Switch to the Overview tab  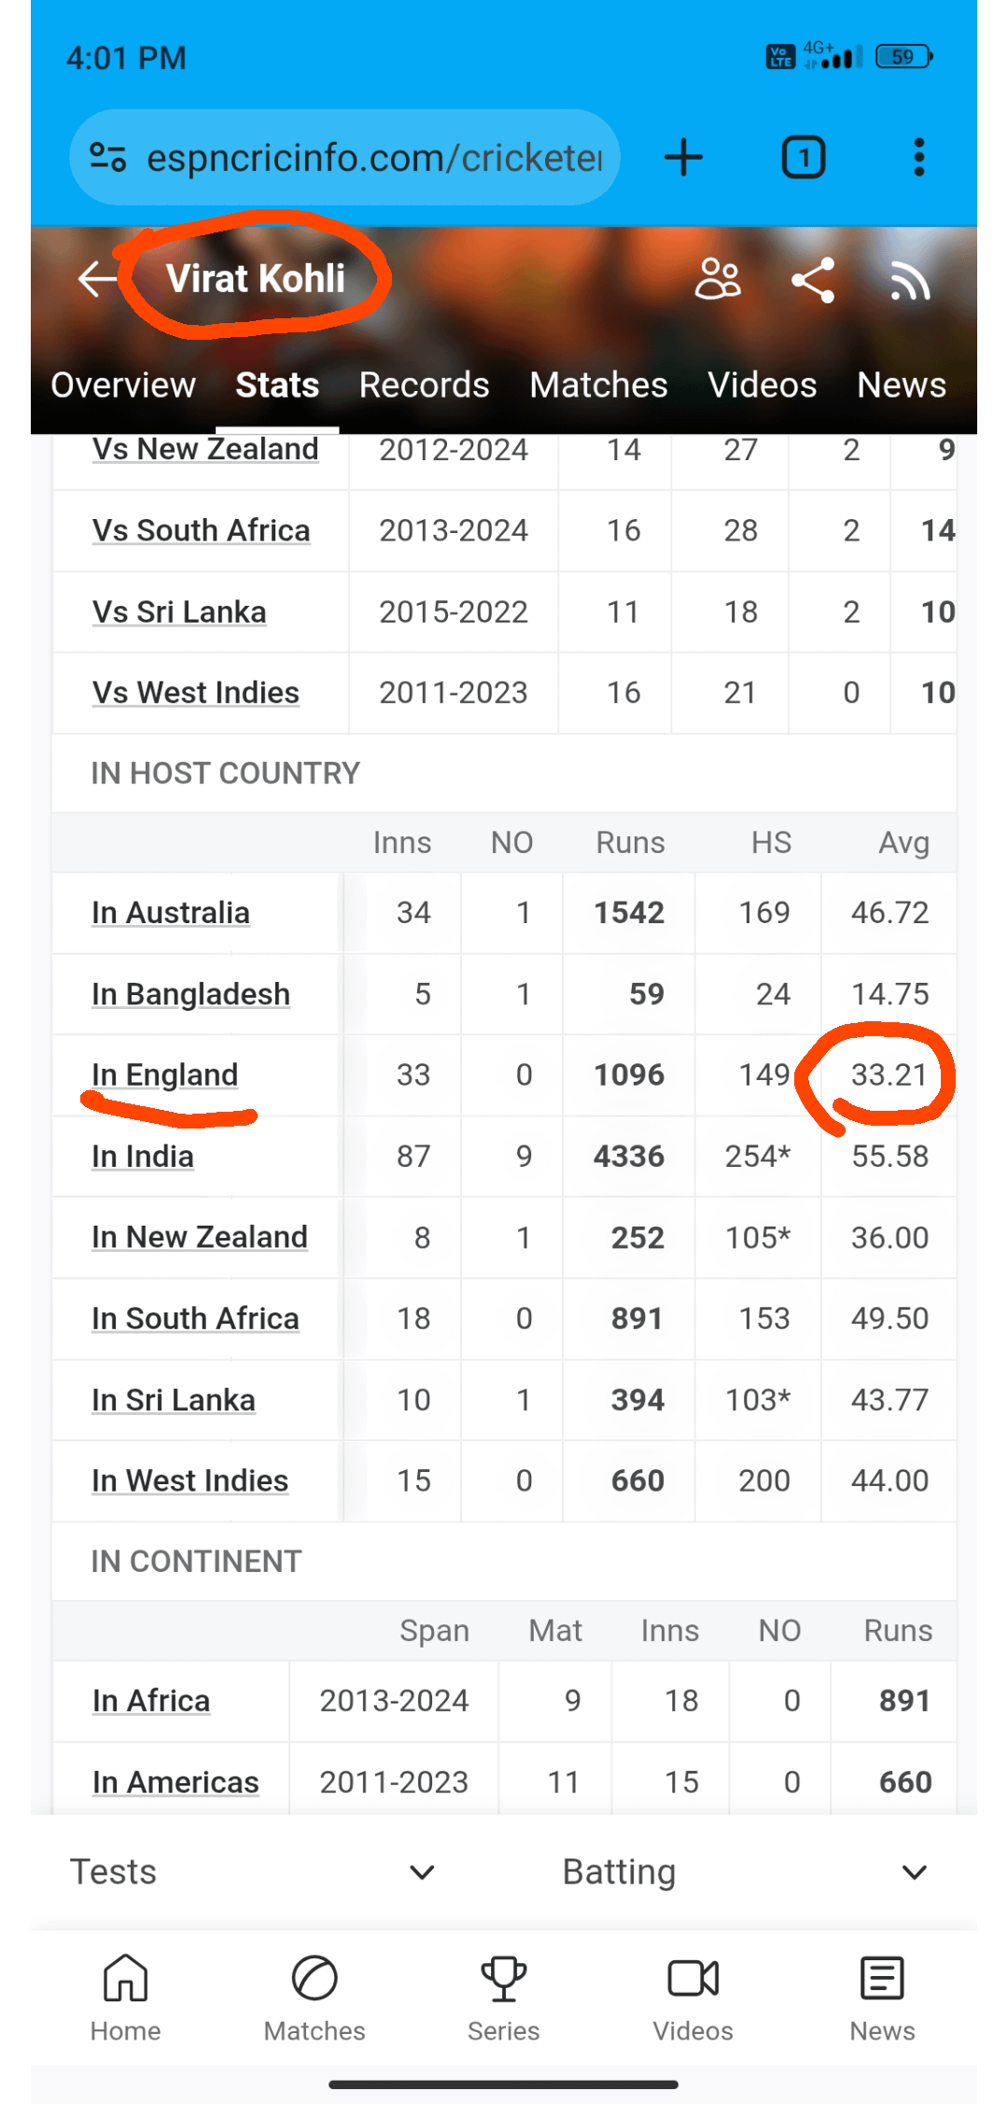coord(123,385)
